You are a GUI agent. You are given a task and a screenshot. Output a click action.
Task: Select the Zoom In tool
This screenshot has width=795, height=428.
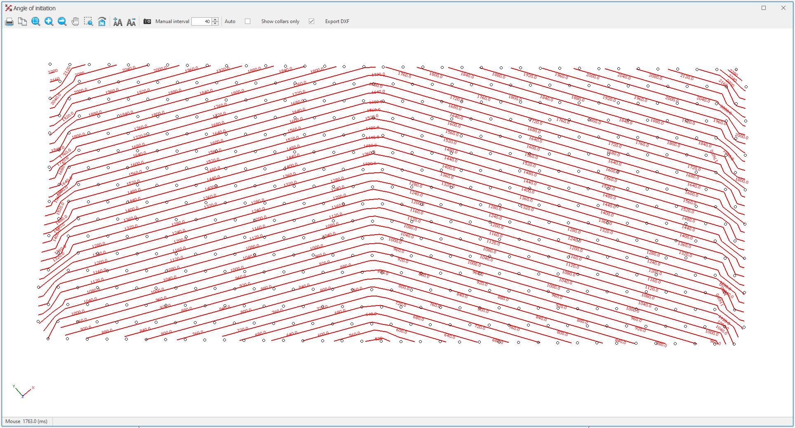point(49,21)
